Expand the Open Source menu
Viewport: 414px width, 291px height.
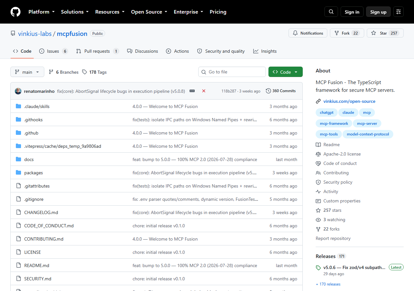[149, 12]
